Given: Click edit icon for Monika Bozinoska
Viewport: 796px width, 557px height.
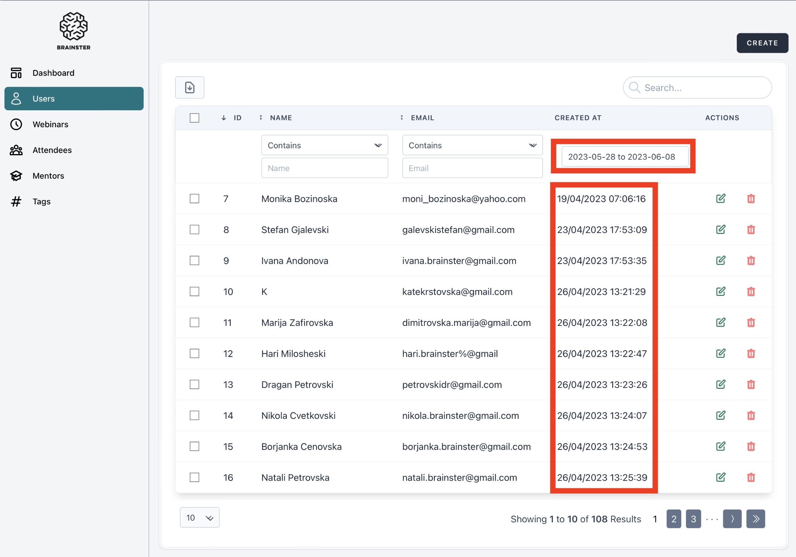Looking at the screenshot, I should click(x=720, y=199).
